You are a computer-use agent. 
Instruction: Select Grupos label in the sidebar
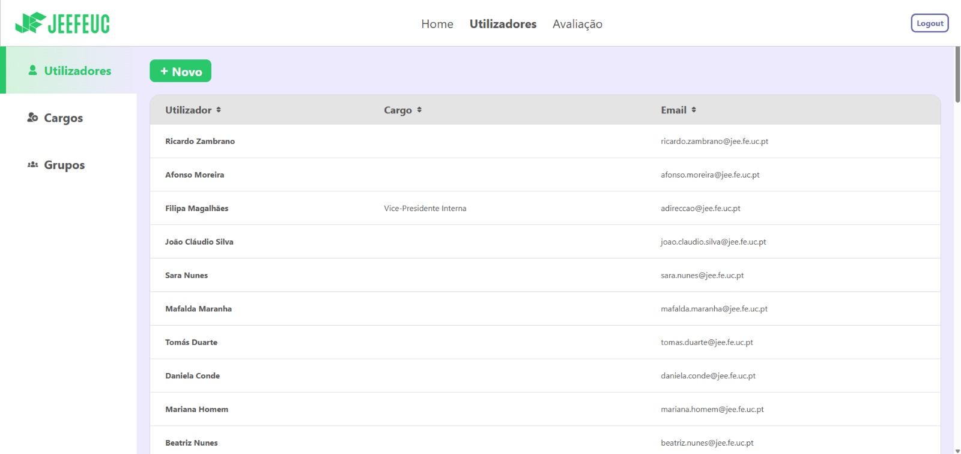pyautogui.click(x=64, y=165)
